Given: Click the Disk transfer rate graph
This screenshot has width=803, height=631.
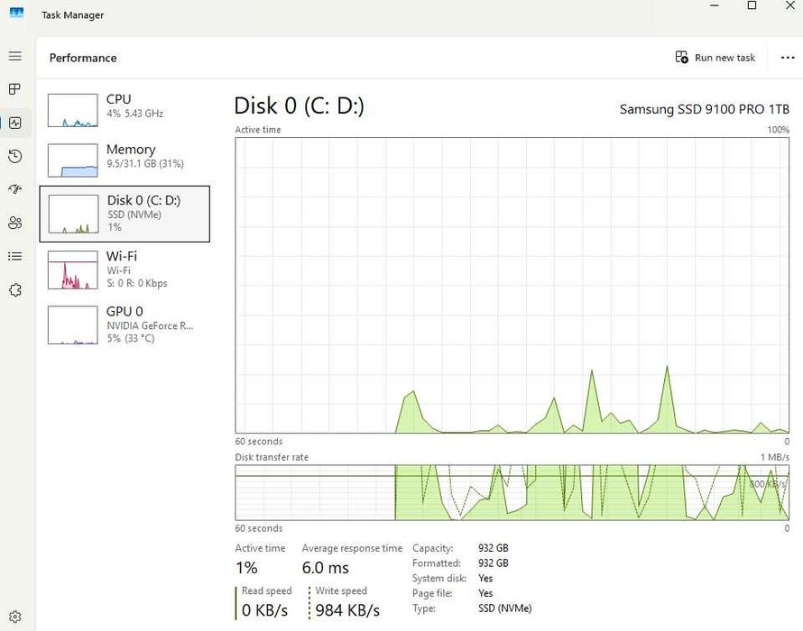Looking at the screenshot, I should tap(512, 492).
